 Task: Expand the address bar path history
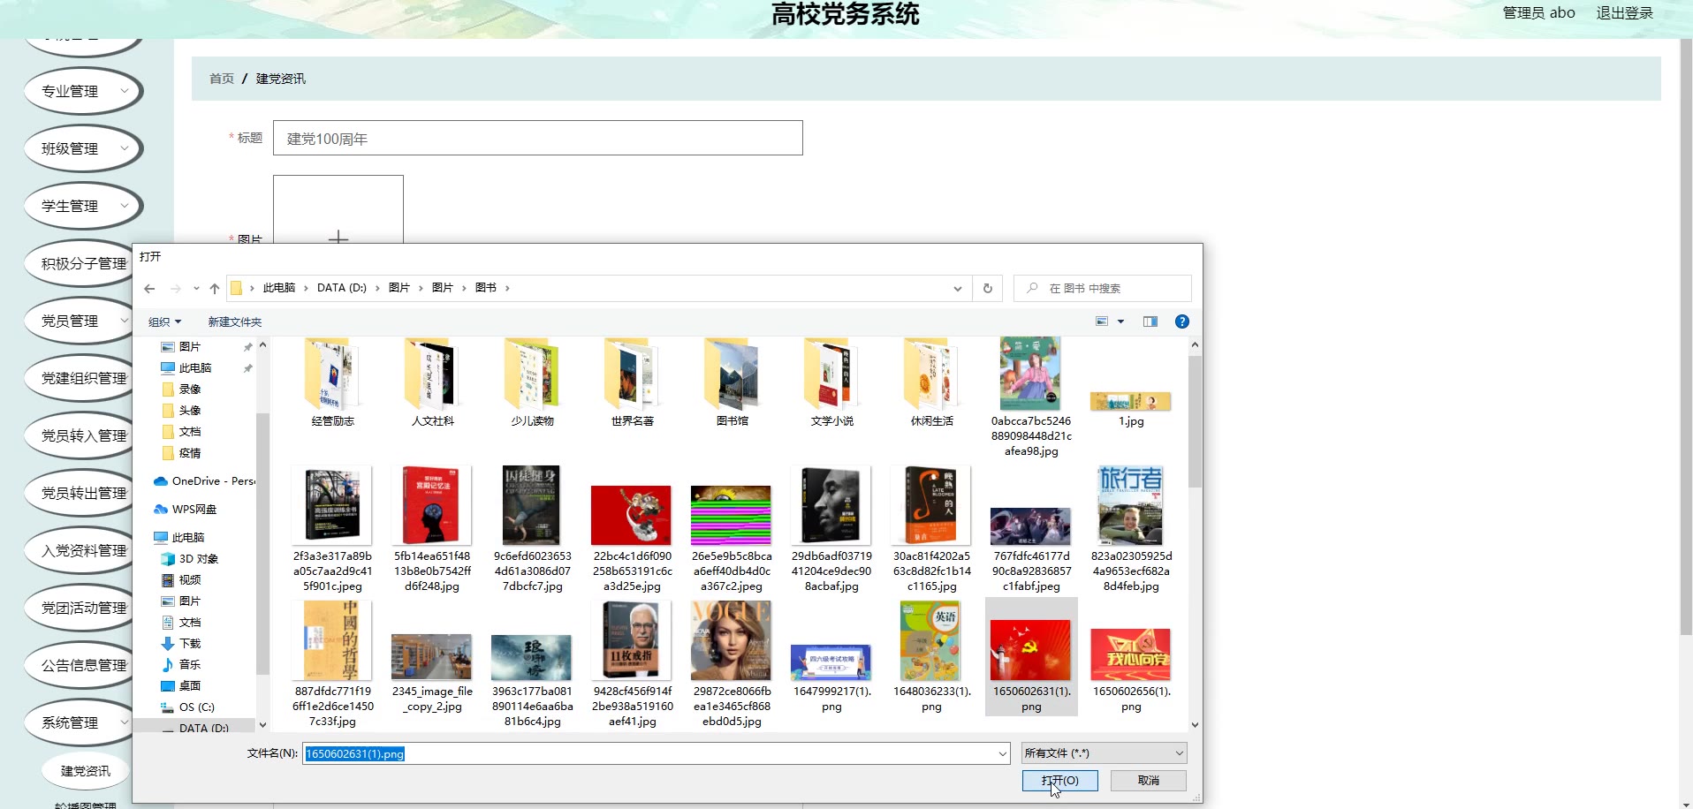[x=958, y=289]
